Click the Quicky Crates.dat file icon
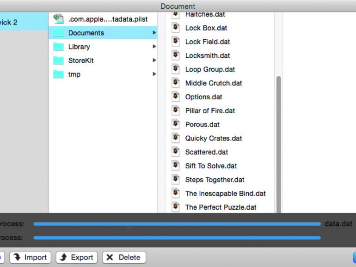This screenshot has width=356, height=267. point(176,138)
